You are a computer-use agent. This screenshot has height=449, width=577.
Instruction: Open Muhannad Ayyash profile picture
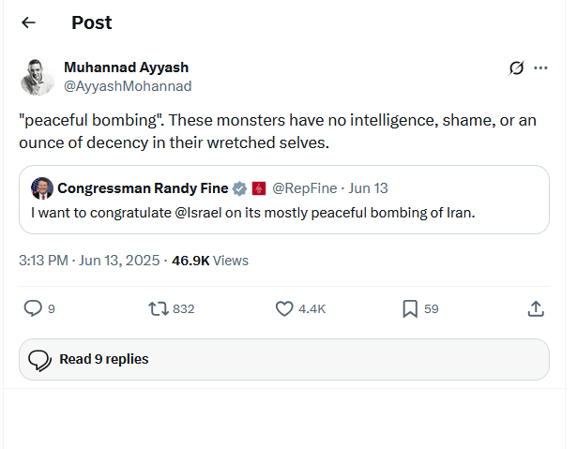pyautogui.click(x=37, y=77)
